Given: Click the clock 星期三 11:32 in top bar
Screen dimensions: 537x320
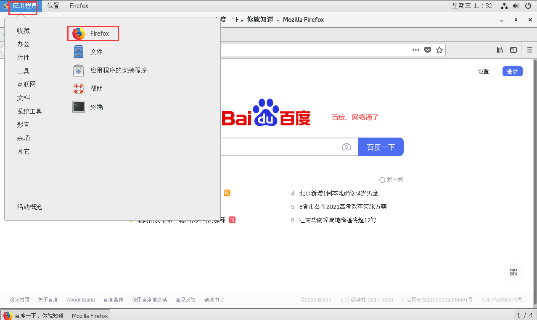Looking at the screenshot, I should 472,6.
